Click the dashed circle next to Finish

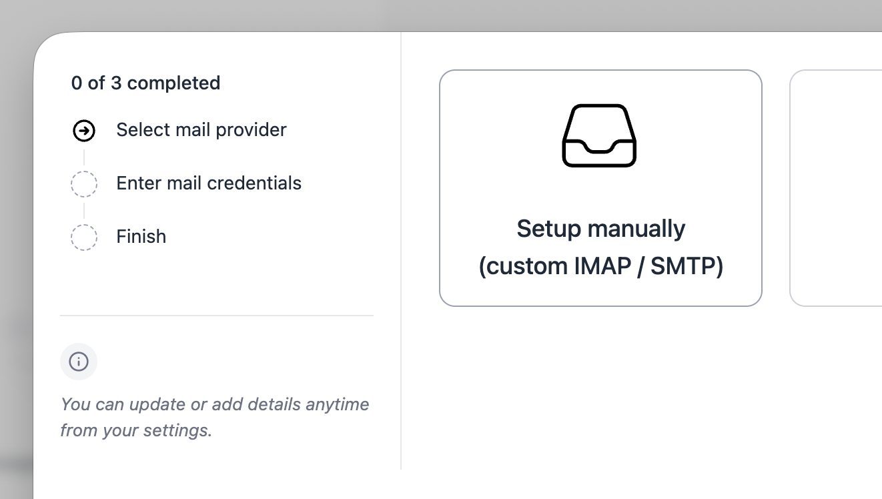[84, 237]
